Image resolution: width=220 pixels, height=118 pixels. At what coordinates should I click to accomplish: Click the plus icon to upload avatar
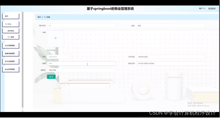55,38
